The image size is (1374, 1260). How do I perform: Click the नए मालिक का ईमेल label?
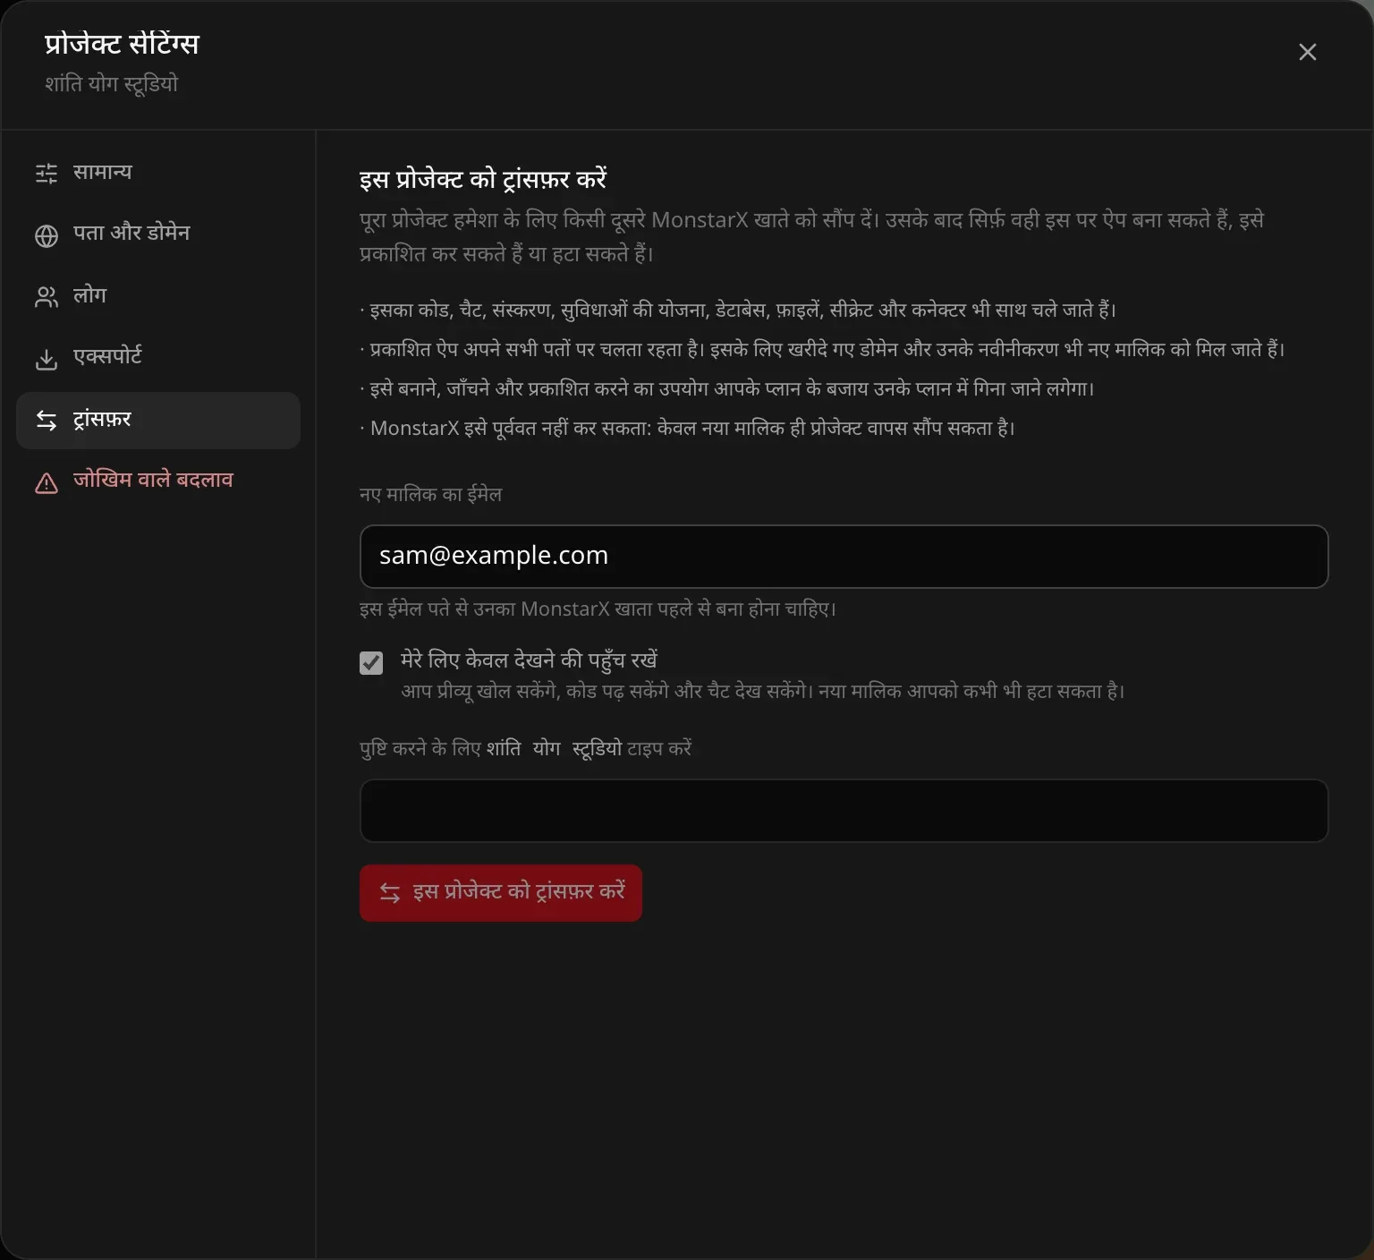pos(430,494)
